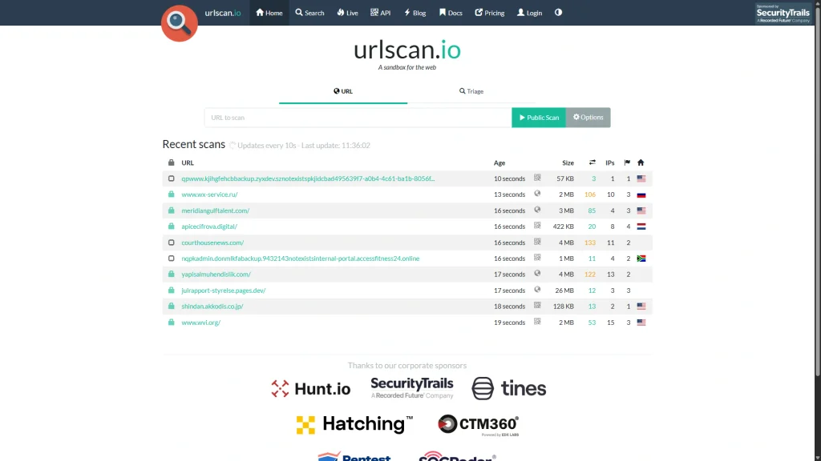Click the source icon in shindan.akkodis.co.jp row
The image size is (821, 461).
tap(537, 305)
